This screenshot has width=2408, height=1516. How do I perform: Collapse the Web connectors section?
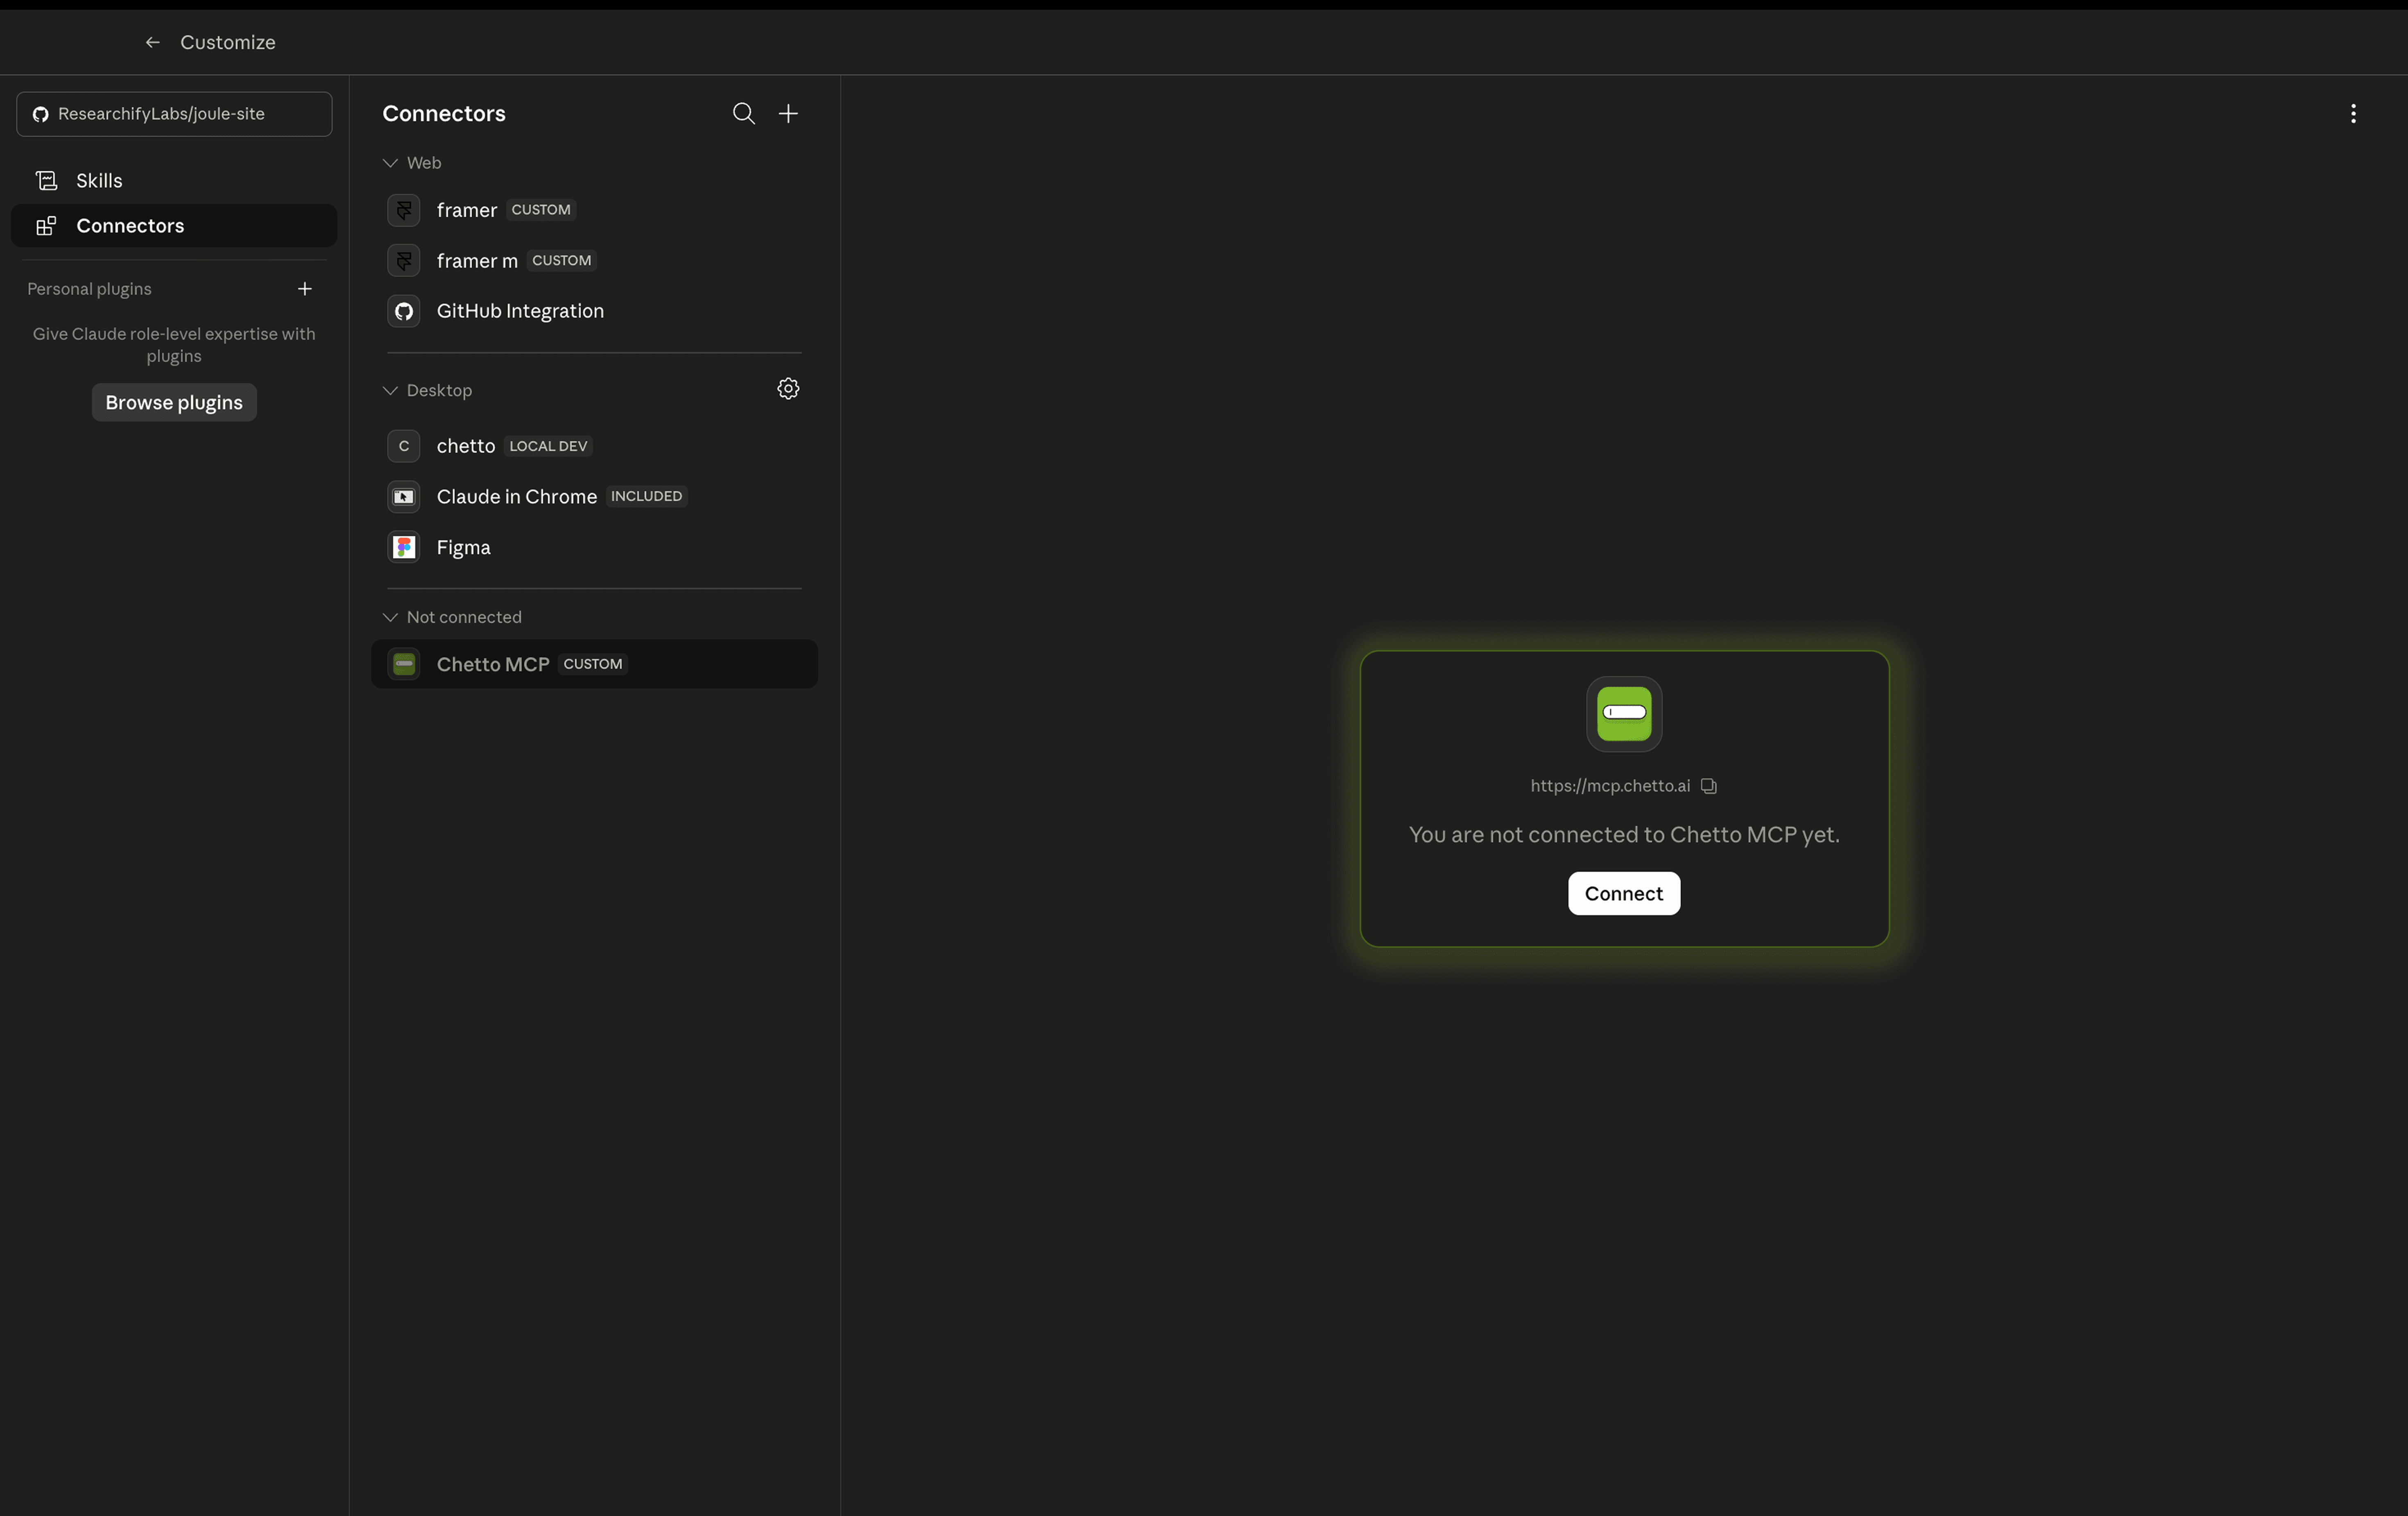pos(390,163)
